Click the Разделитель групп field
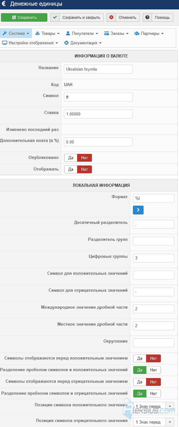This screenshot has width=179, height=427. pyautogui.click(x=154, y=241)
